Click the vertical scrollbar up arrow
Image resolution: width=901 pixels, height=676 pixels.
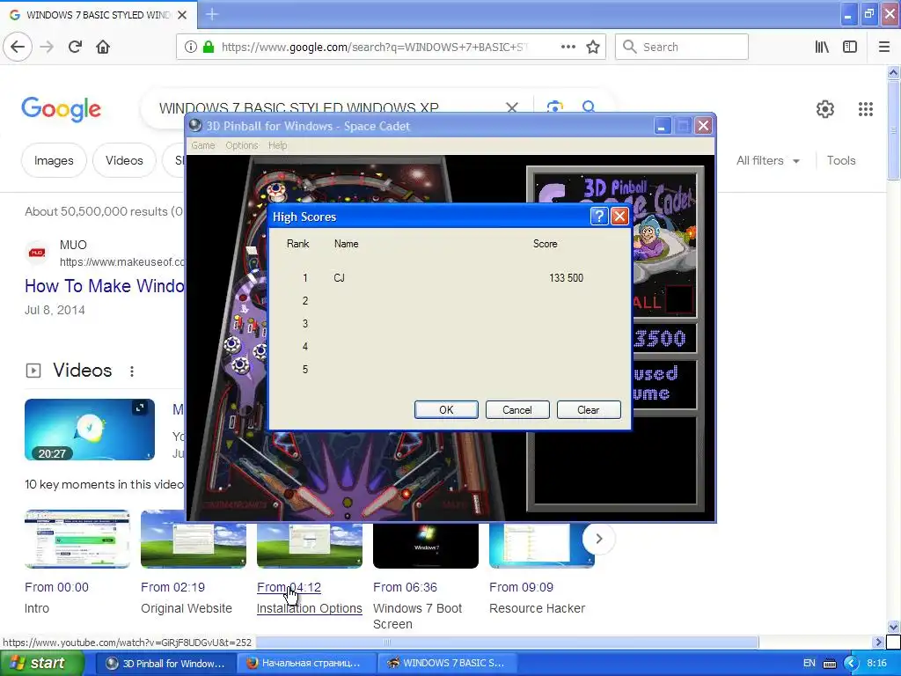pos(893,72)
